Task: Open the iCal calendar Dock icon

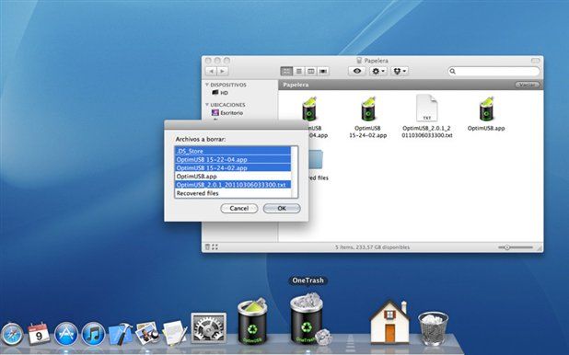Action: 39,333
